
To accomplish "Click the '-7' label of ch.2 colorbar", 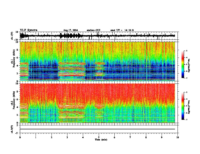I will [x=186, y=120].
